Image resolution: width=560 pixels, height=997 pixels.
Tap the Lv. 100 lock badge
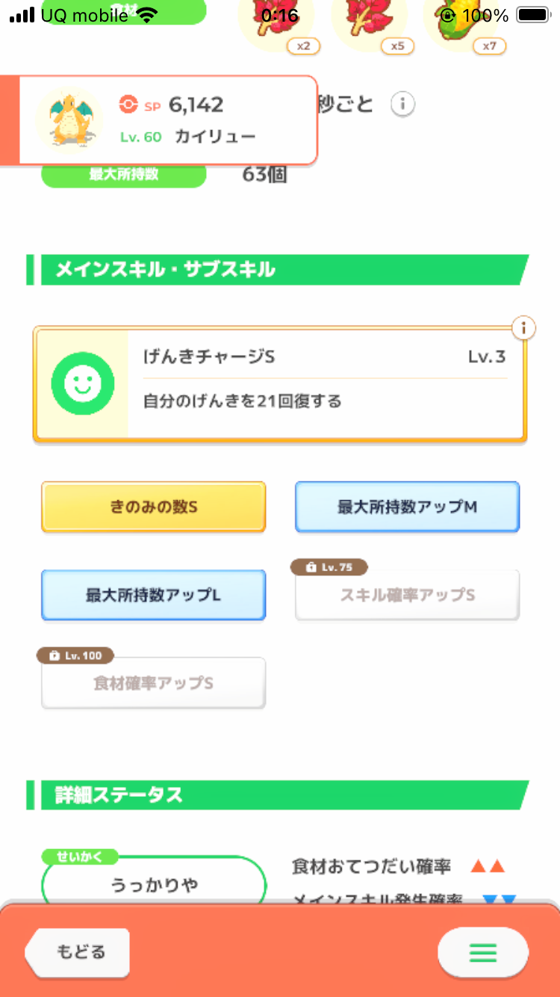click(x=75, y=655)
